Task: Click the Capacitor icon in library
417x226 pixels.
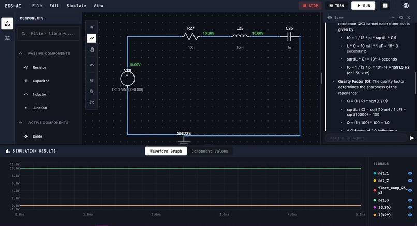Action: 26,81
